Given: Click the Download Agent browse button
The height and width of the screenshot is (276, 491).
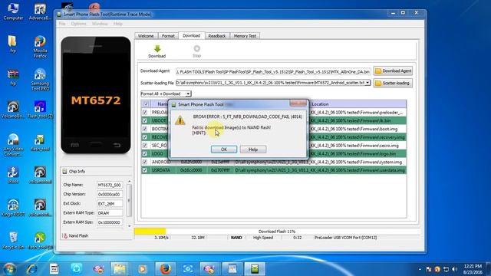Looking at the screenshot, I should coord(393,71).
